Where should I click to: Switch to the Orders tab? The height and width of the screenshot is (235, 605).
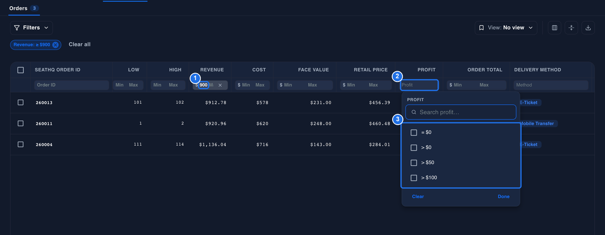click(x=24, y=8)
